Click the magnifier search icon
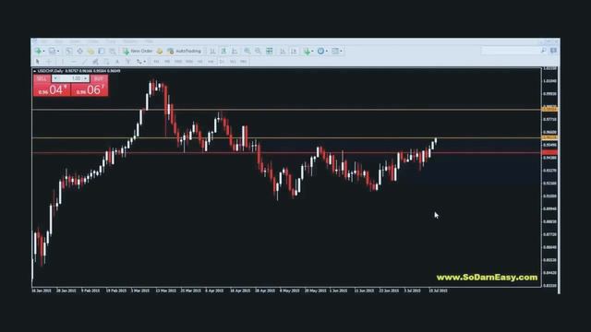Screen dimensions: 591x332 coord(544,51)
